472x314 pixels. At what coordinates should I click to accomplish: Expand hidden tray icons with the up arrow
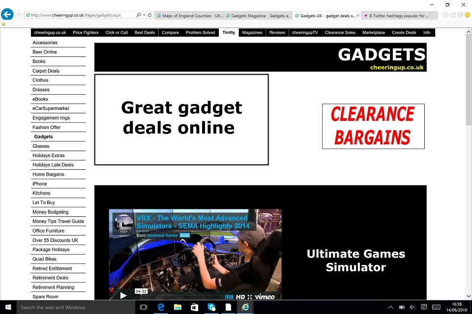pos(390,308)
